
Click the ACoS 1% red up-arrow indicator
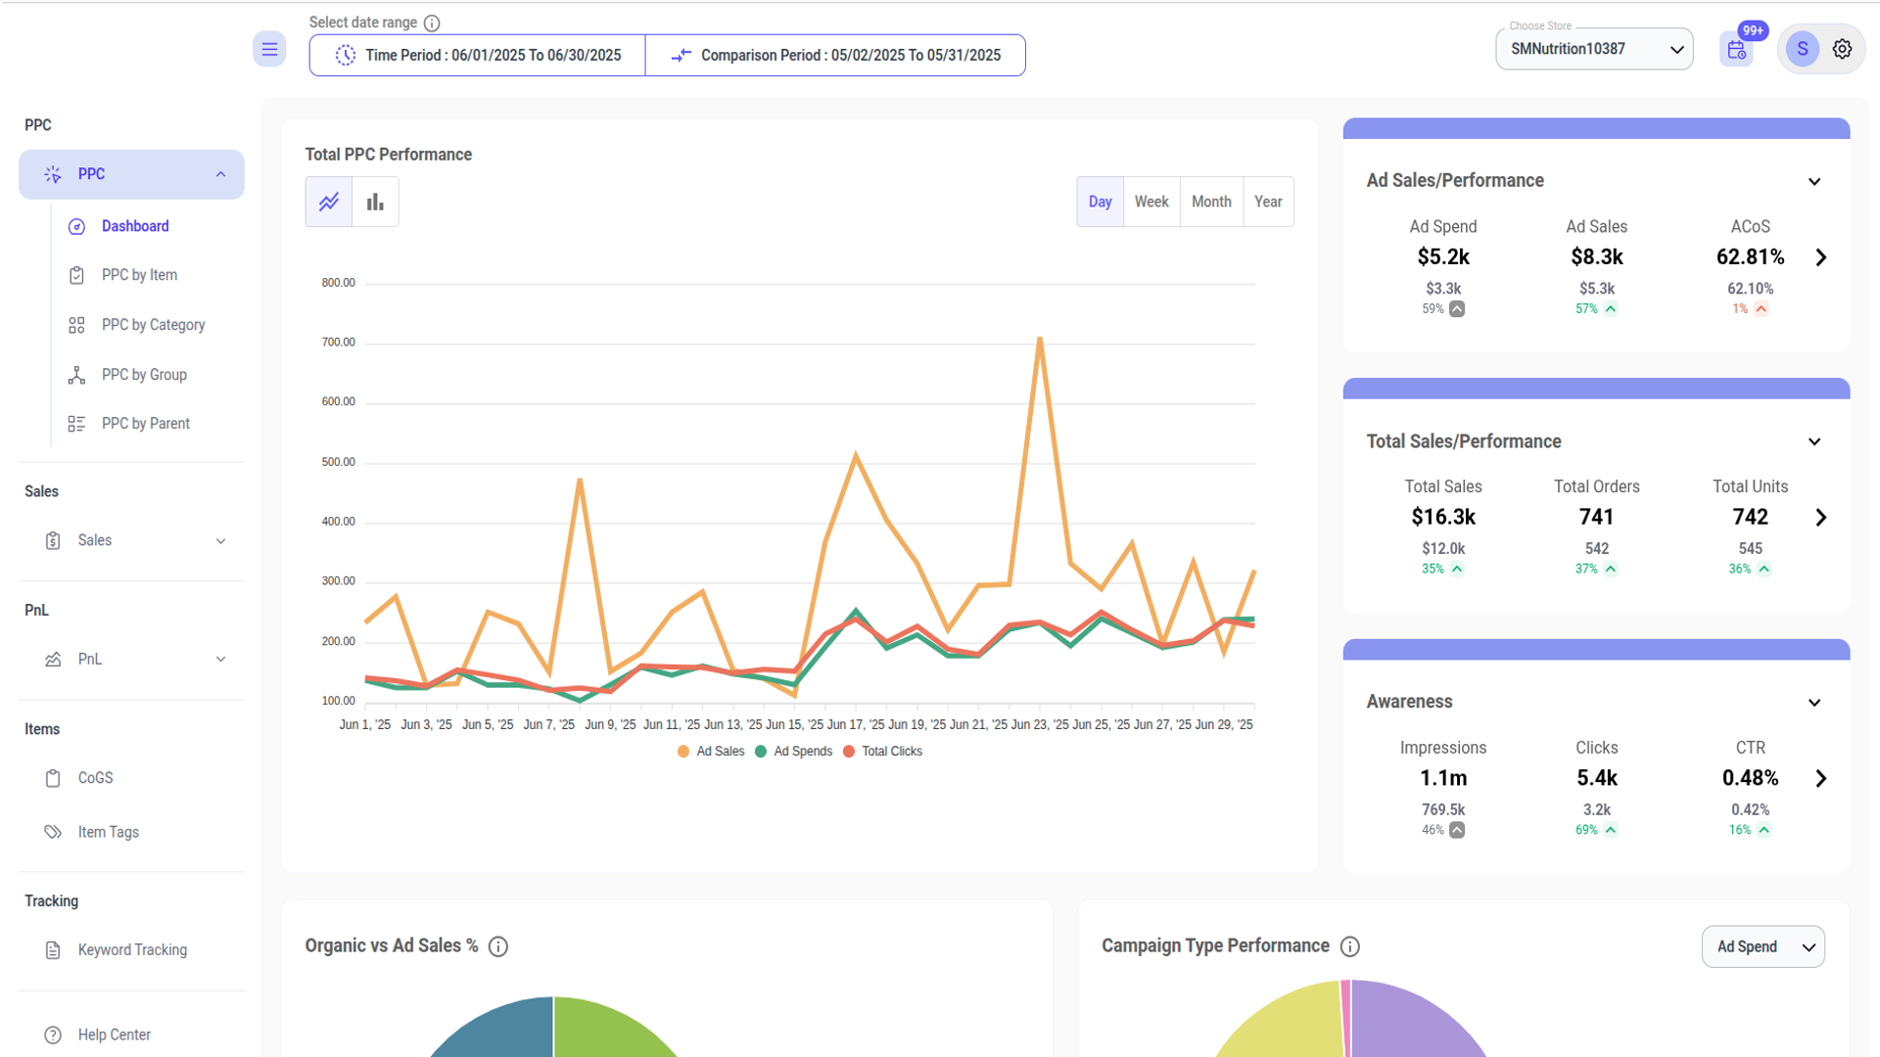point(1761,309)
